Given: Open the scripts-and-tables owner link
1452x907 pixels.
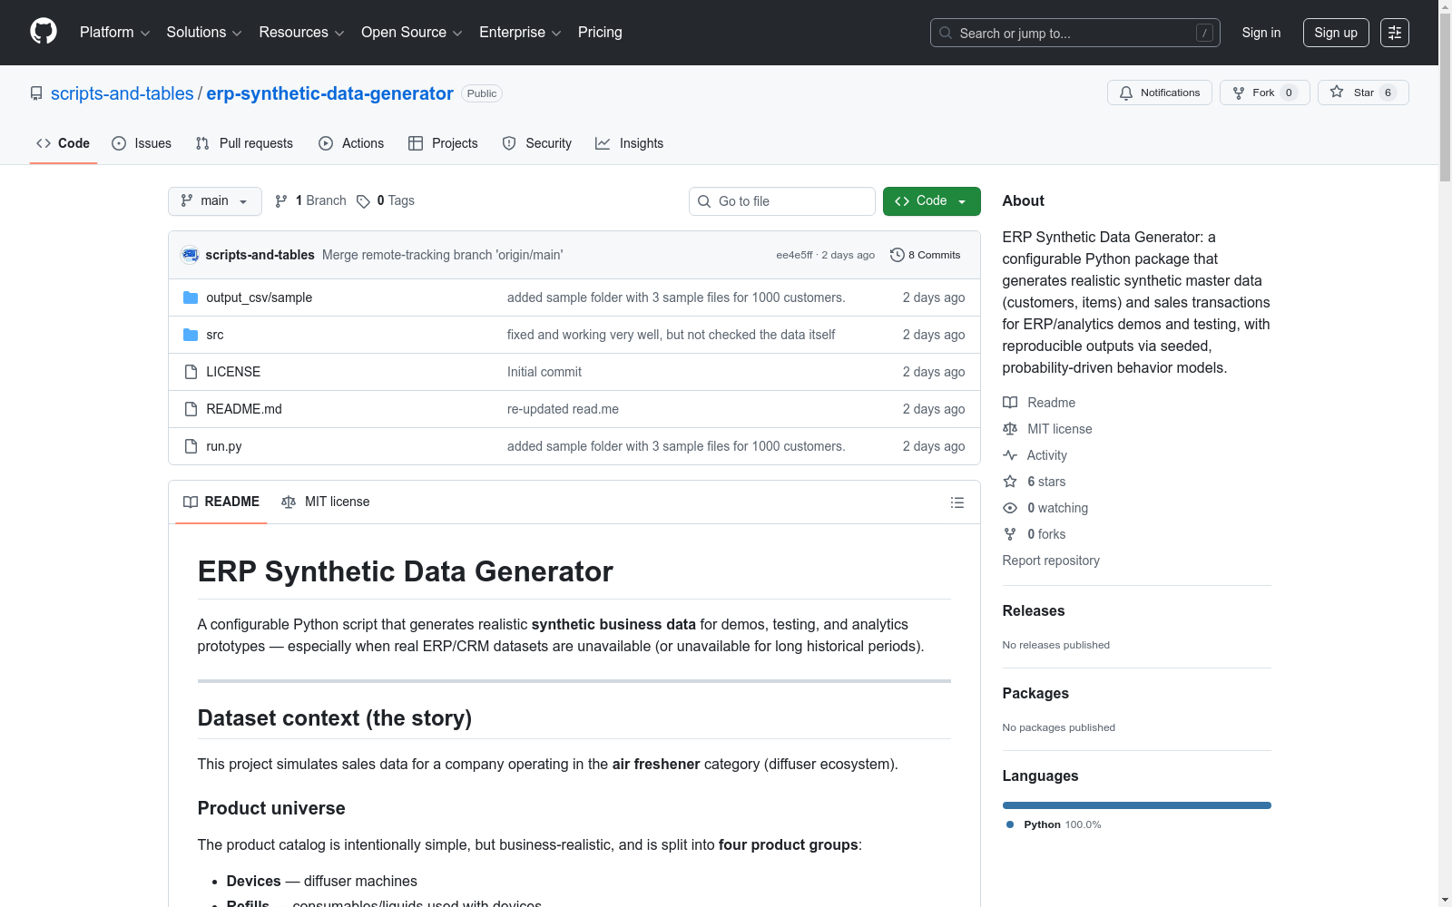Looking at the screenshot, I should pos(123,93).
